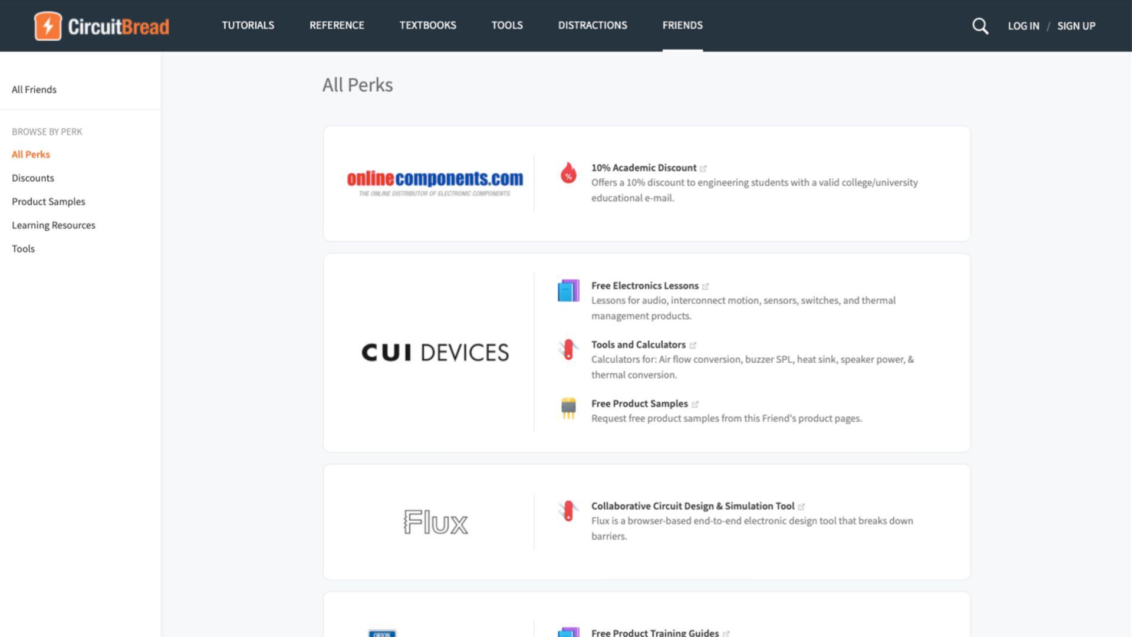Click the Sign Up link
This screenshot has height=637, width=1132.
(1076, 26)
